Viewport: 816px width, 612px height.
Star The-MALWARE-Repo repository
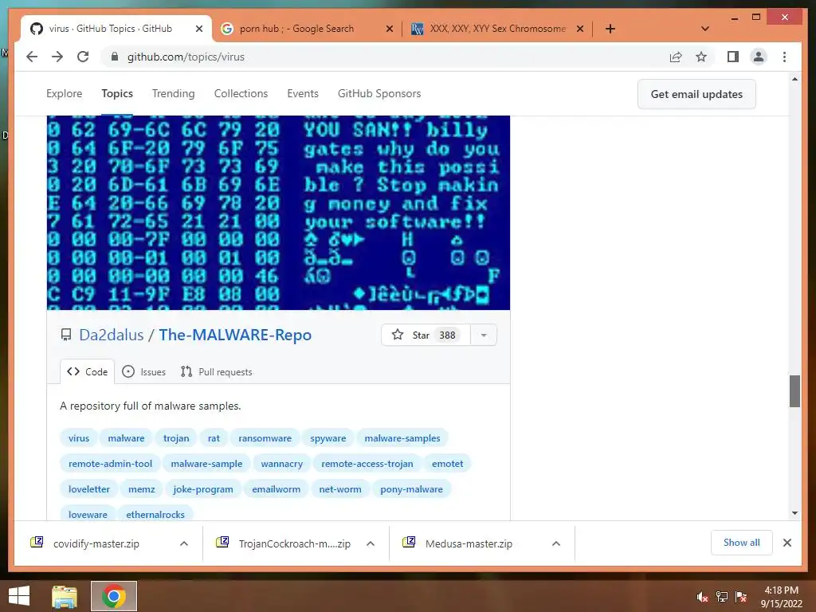click(x=426, y=335)
